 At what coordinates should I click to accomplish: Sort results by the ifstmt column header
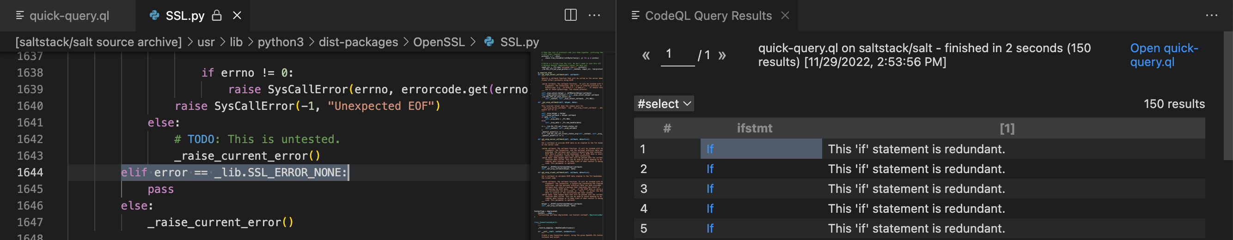click(x=754, y=128)
